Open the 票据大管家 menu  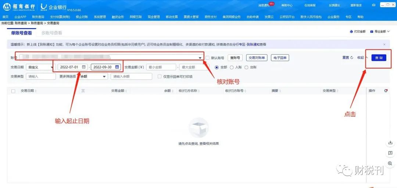point(191,17)
